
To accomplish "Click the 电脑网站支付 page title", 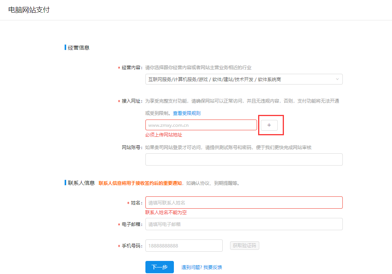I will click(29, 10).
